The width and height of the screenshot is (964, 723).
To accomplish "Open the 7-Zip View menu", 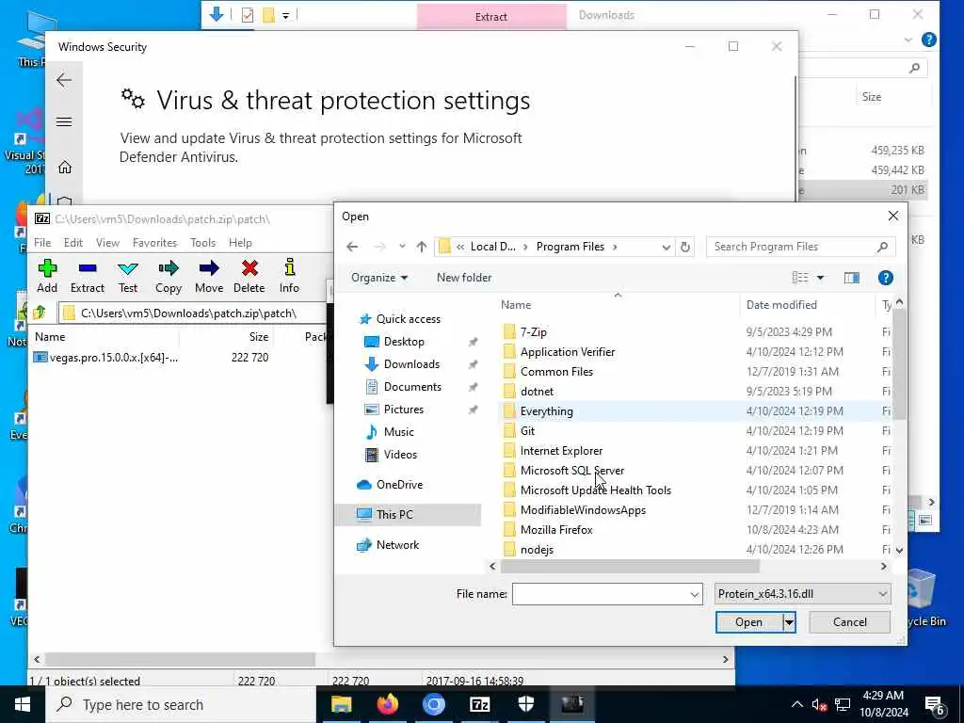I will (x=107, y=243).
